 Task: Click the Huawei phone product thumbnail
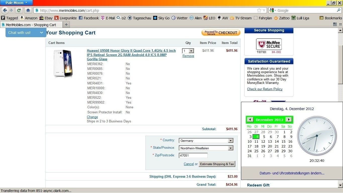click(x=63, y=63)
